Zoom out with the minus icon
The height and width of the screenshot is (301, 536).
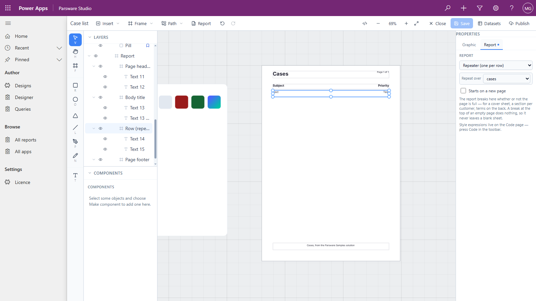pyautogui.click(x=378, y=23)
